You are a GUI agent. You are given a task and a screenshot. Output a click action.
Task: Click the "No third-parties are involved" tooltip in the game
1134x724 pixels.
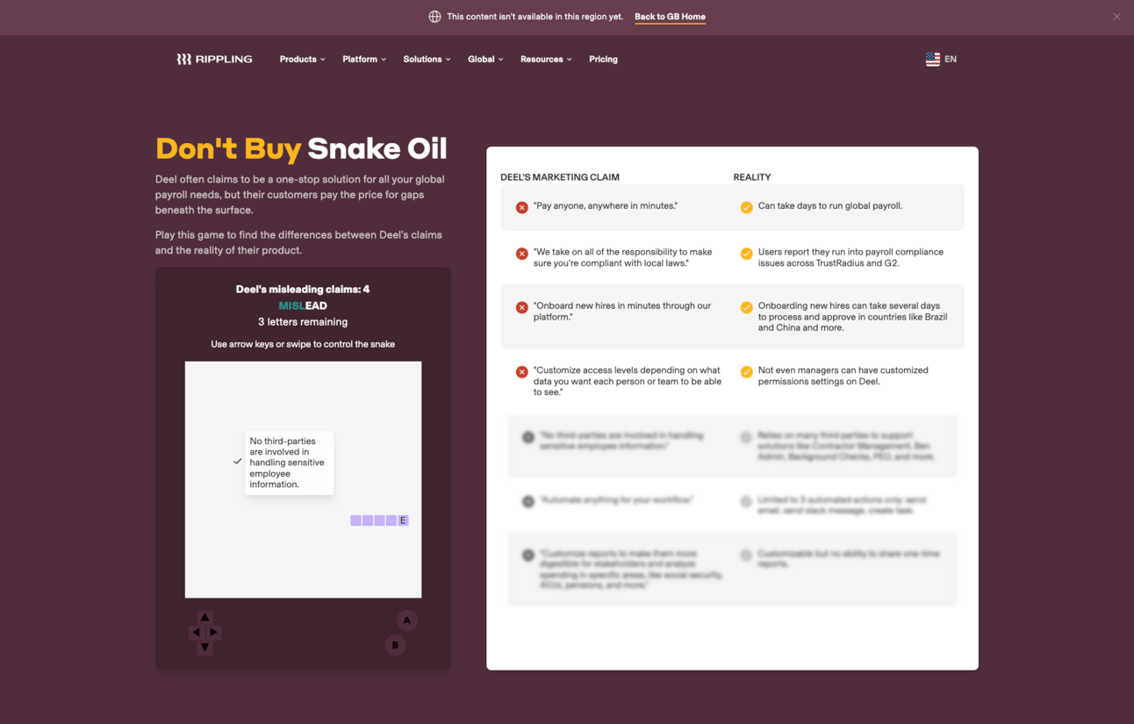tap(290, 462)
